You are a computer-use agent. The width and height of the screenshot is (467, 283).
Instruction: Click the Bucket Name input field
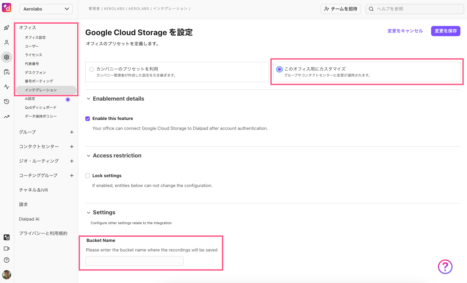(134, 261)
